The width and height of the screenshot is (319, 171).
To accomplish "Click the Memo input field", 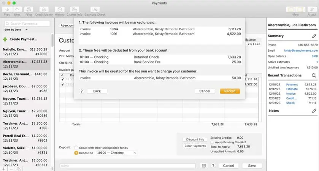I will tap(127, 166).
